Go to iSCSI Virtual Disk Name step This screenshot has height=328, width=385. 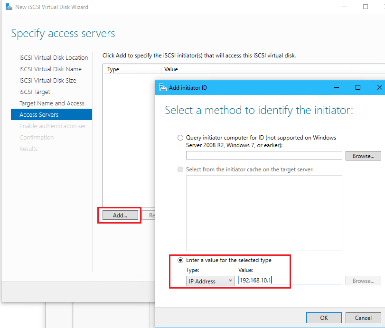(x=50, y=69)
